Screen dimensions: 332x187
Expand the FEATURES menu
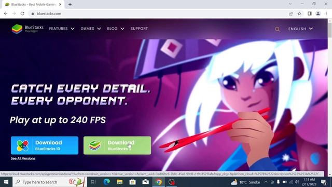click(62, 29)
